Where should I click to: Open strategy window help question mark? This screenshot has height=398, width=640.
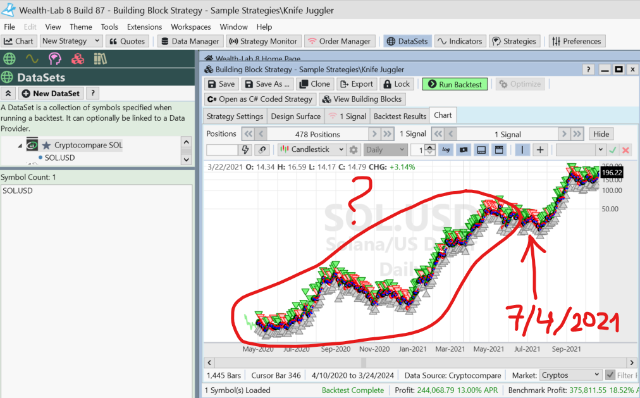coord(588,70)
